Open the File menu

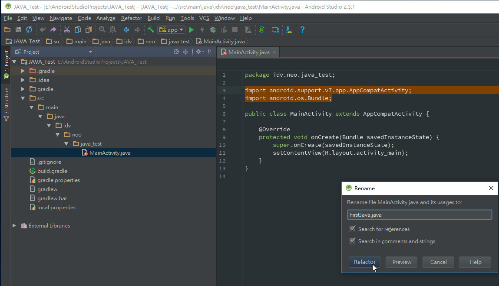(x=8, y=18)
